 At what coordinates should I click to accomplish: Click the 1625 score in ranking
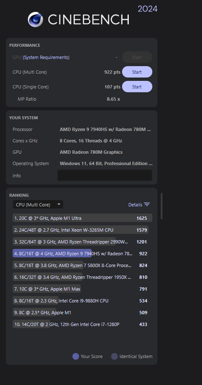142,218
